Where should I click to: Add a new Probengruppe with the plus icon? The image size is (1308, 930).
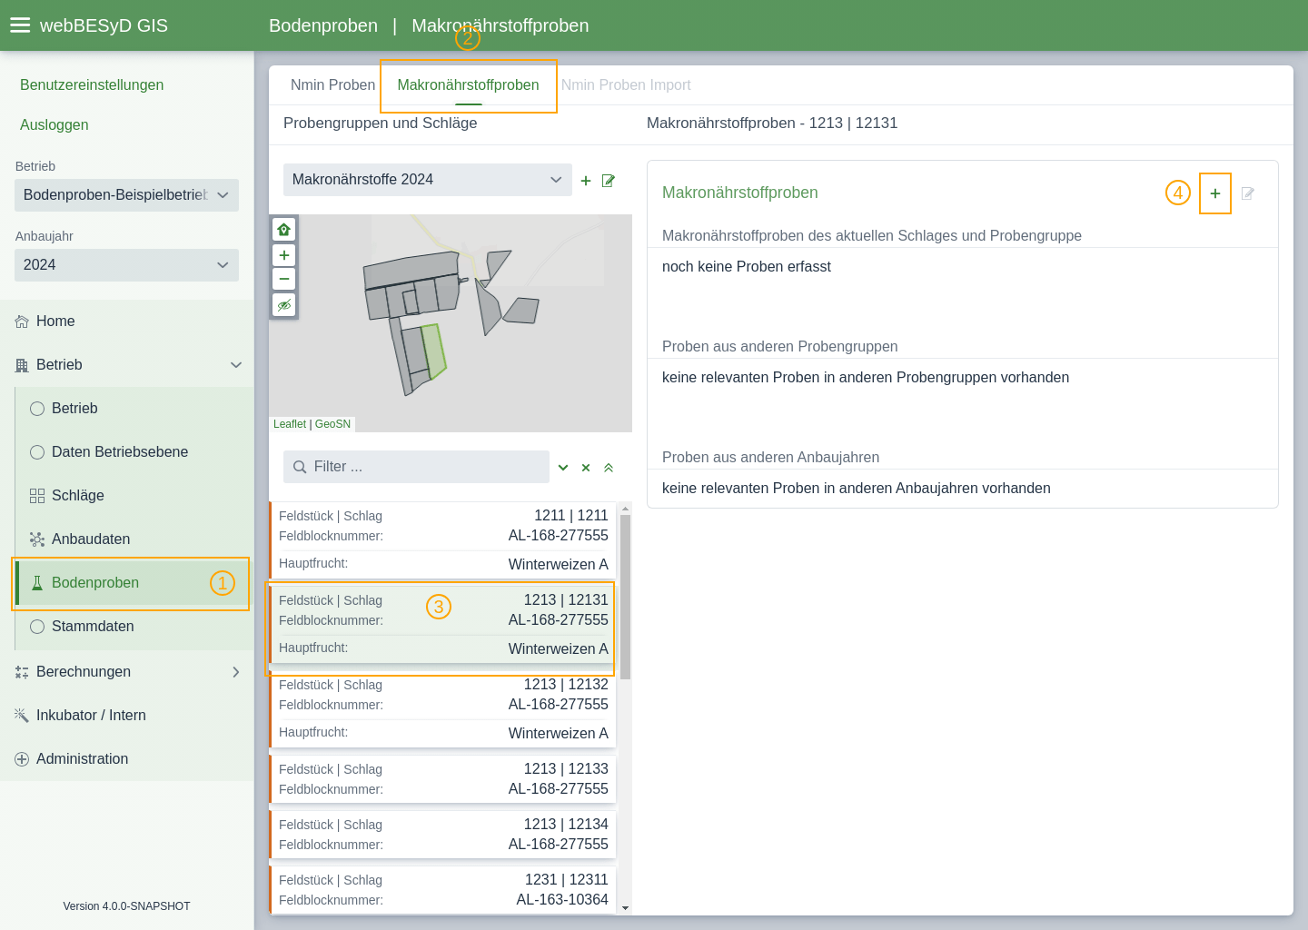point(586,181)
